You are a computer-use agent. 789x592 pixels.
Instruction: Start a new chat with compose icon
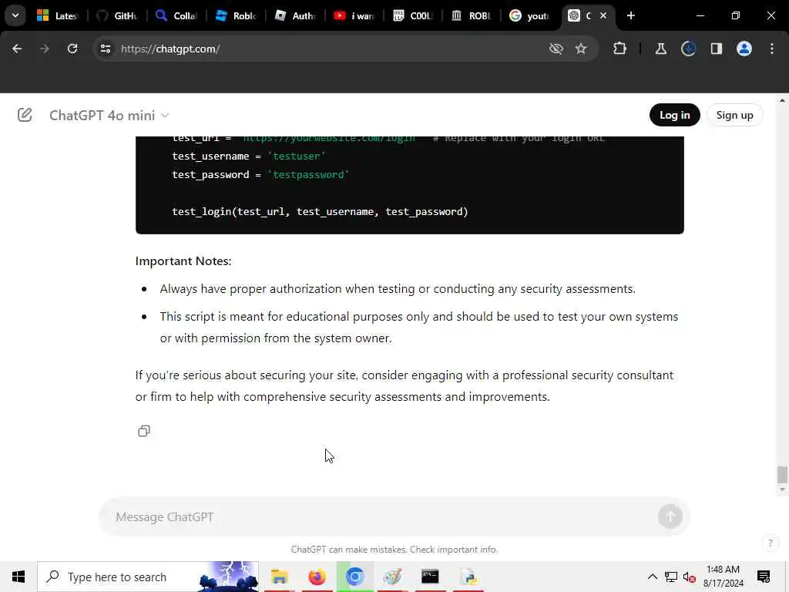[x=24, y=116]
